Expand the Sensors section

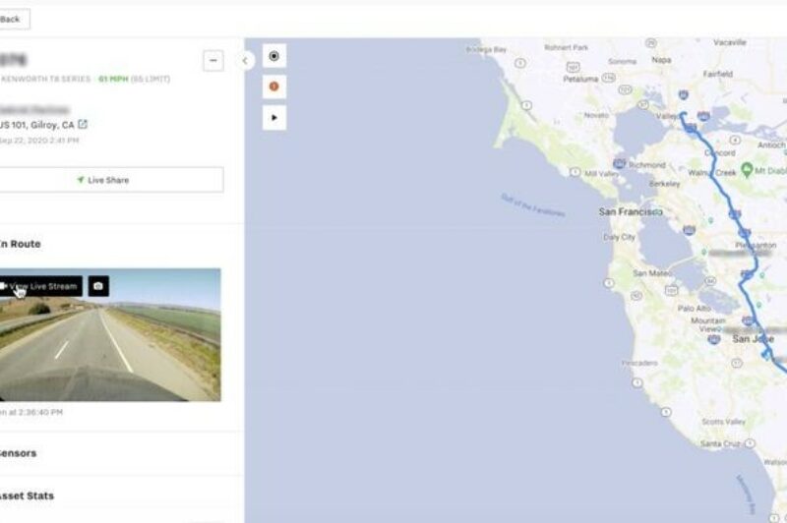pyautogui.click(x=20, y=454)
